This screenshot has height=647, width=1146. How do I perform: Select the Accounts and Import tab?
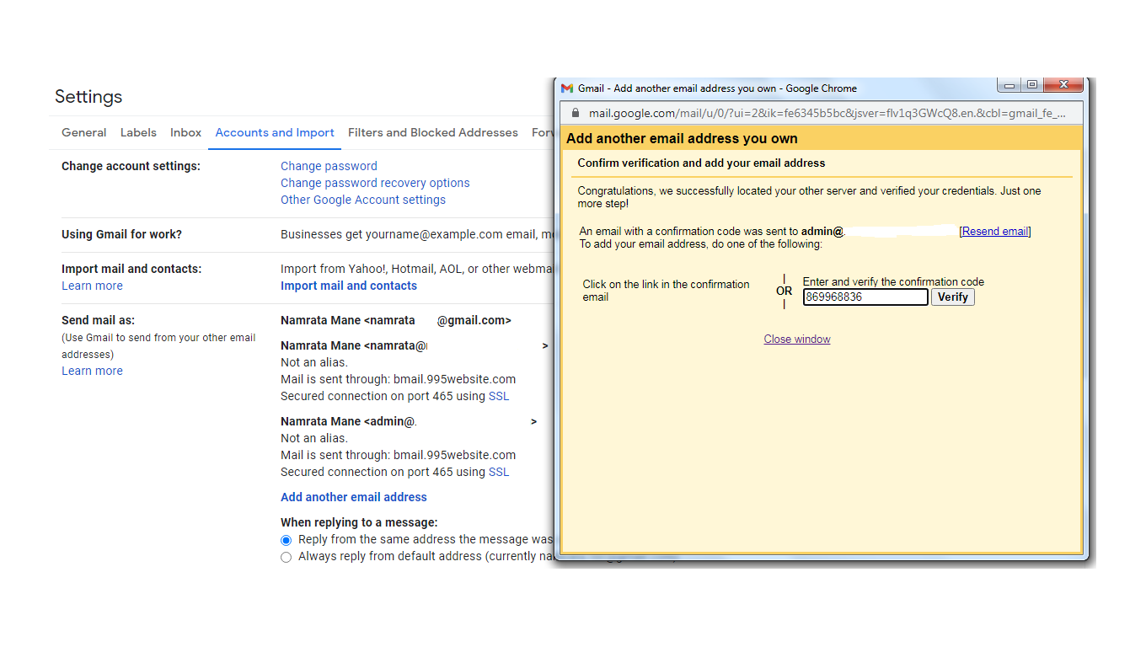pyautogui.click(x=275, y=132)
